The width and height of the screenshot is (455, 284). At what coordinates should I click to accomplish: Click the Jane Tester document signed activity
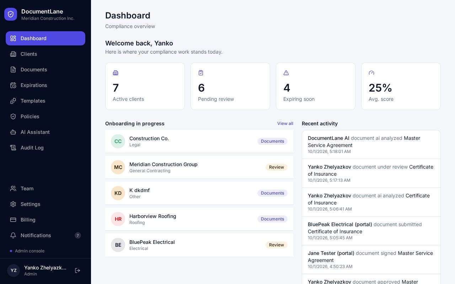click(x=371, y=260)
